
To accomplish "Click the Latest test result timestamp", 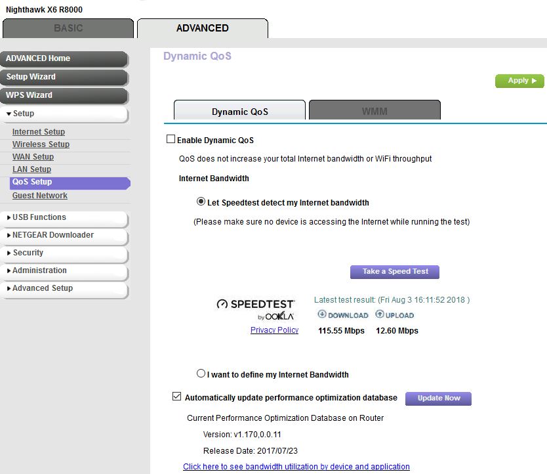I will coord(392,300).
